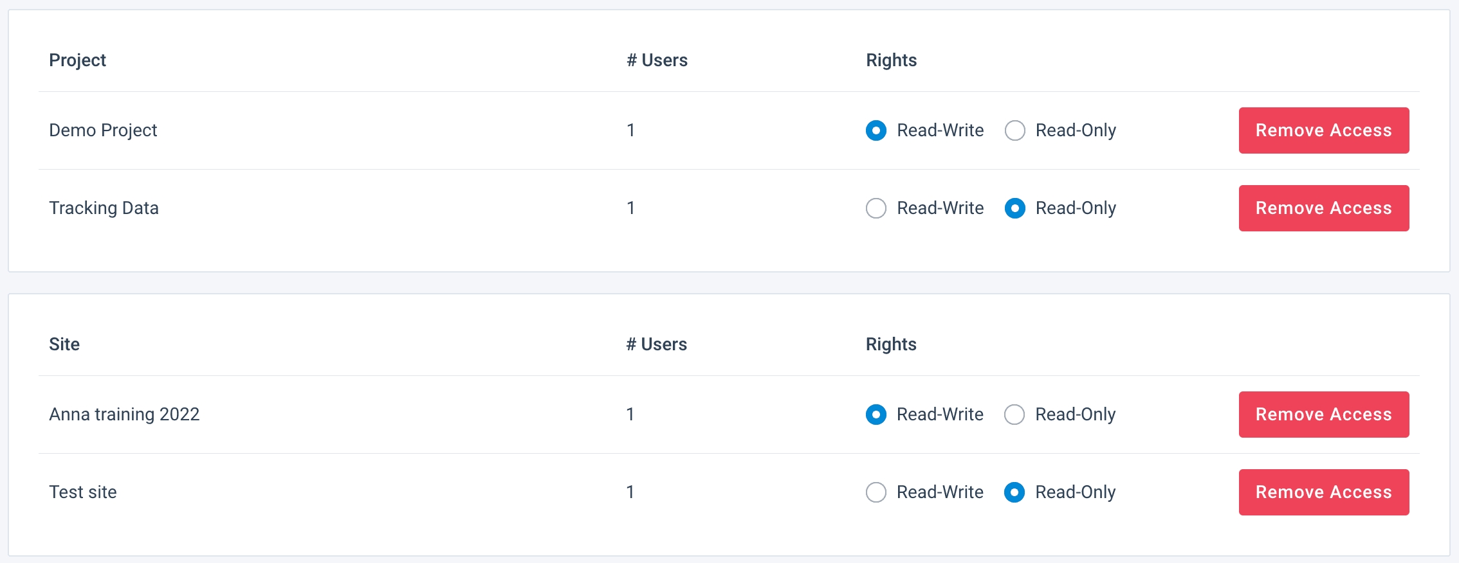Click the Test site name
This screenshot has width=1459, height=563.
tap(83, 492)
